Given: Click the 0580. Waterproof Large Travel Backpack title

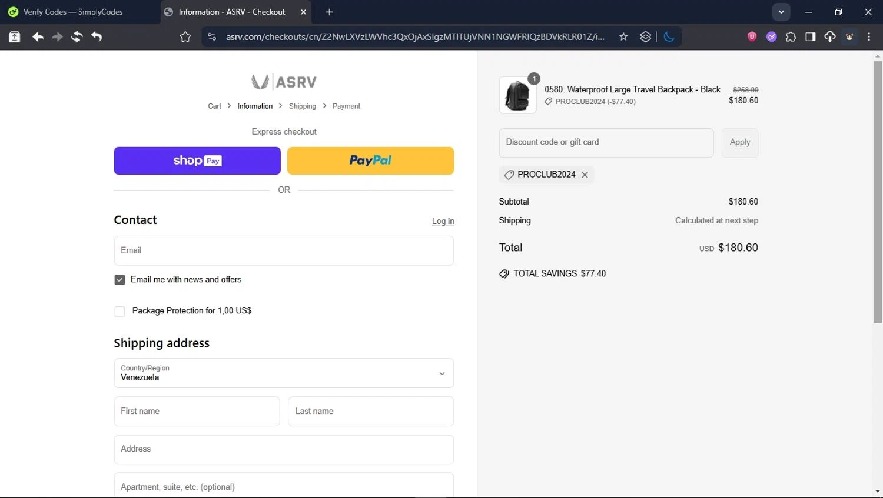Looking at the screenshot, I should pyautogui.click(x=632, y=89).
